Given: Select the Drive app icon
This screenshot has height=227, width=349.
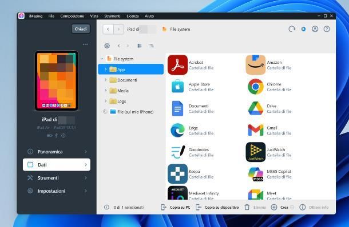Looking at the screenshot, I should (256, 108).
